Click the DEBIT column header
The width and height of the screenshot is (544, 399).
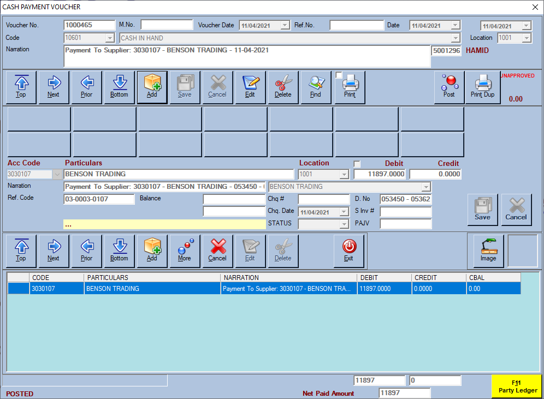[x=384, y=278]
